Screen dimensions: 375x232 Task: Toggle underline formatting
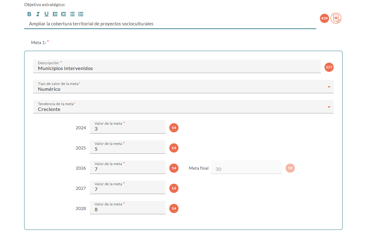pyautogui.click(x=47, y=14)
